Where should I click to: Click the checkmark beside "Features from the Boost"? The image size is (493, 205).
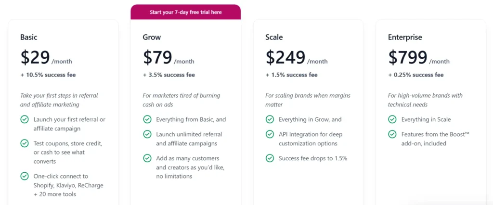click(x=392, y=134)
